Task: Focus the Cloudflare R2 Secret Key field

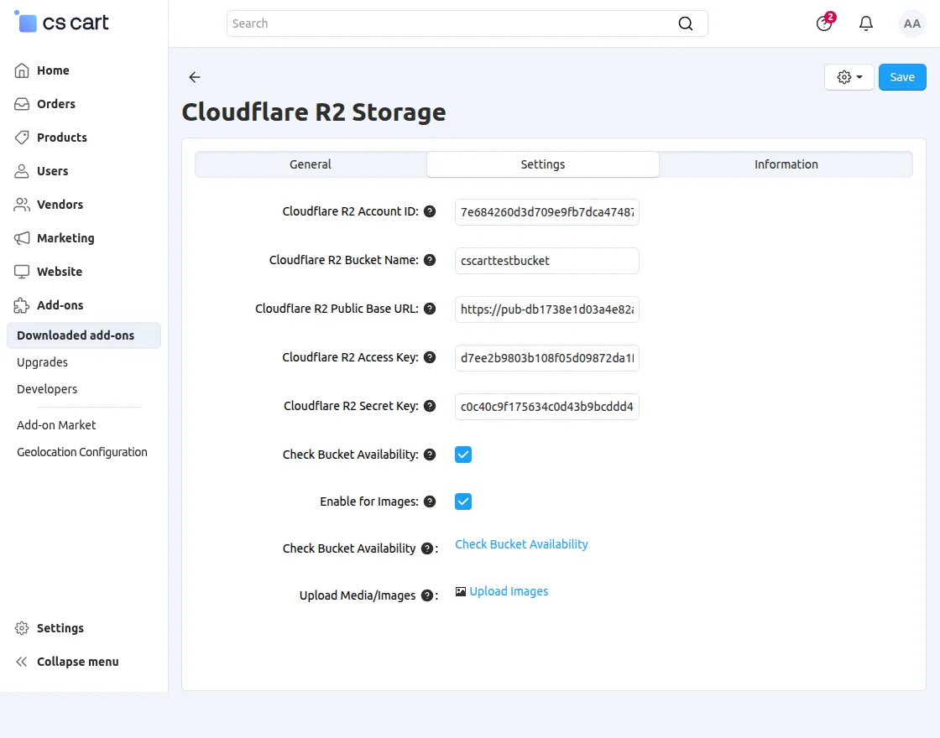Action: 546,406
